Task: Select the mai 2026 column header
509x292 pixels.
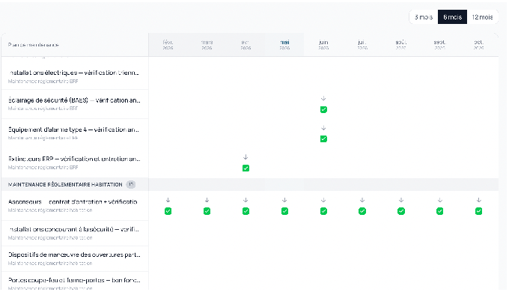Action: 284,45
